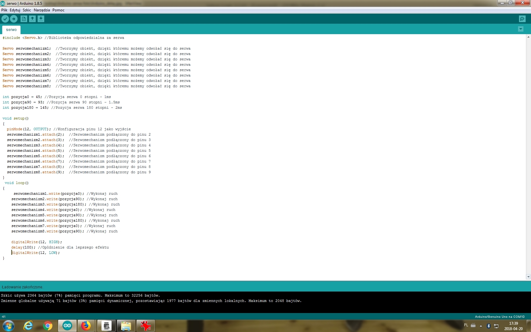This screenshot has height=332, width=531.
Task: Open the Windows Start menu
Action: click(x=8, y=326)
